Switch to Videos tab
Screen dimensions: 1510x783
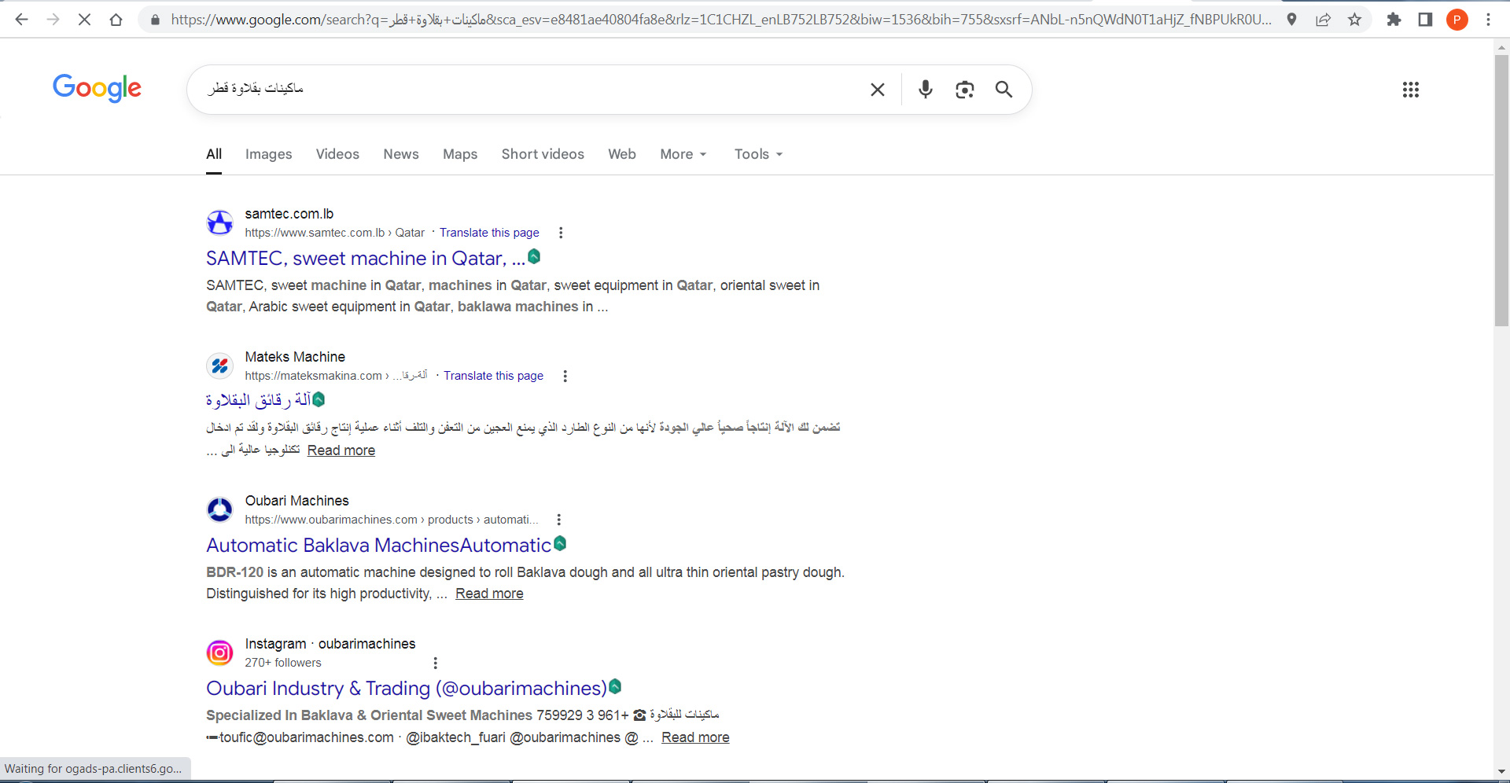click(337, 154)
